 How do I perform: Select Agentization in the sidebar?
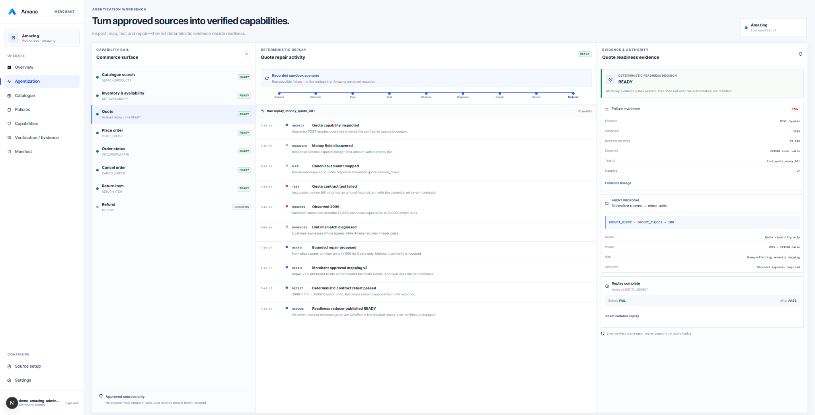42,81
